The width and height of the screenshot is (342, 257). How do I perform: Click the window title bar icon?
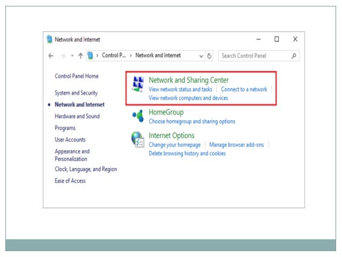(49, 39)
